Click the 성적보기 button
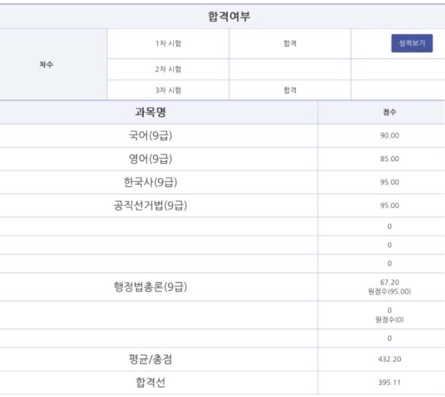 pos(412,43)
